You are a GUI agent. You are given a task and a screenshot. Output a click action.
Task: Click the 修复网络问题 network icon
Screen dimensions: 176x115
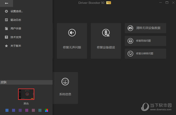(x=130, y=41)
